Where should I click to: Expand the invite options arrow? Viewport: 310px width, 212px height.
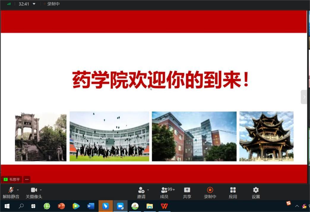[148, 190]
